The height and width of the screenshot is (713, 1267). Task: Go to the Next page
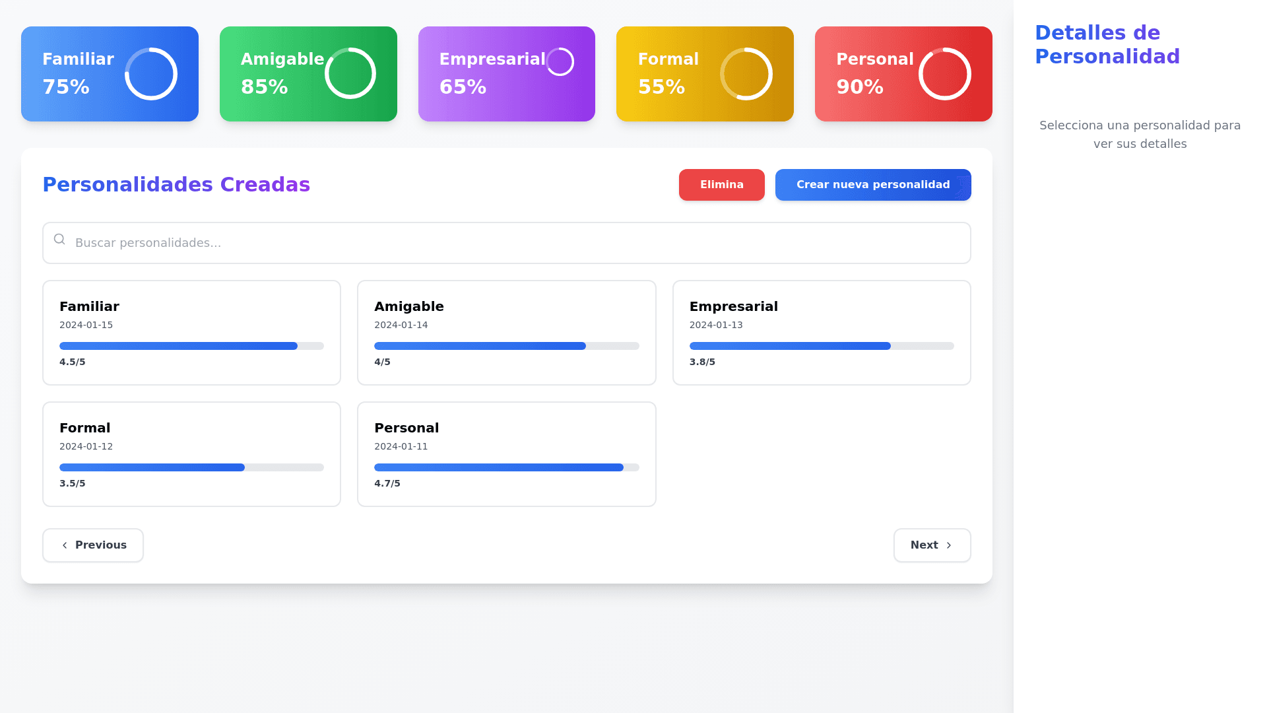pyautogui.click(x=932, y=545)
